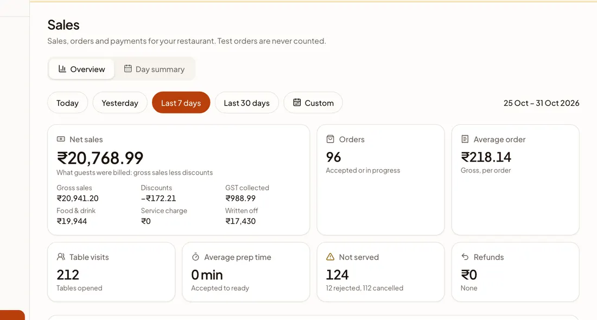Switch to the Overview tab
The image size is (597, 320).
[81, 69]
